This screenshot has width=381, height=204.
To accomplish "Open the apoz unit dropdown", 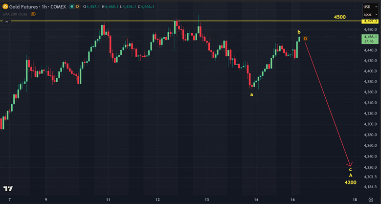I will (x=370, y=15).
